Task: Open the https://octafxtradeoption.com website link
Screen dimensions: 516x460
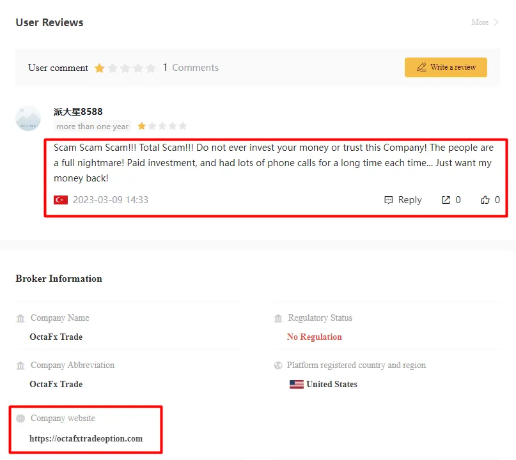Action: tap(86, 439)
